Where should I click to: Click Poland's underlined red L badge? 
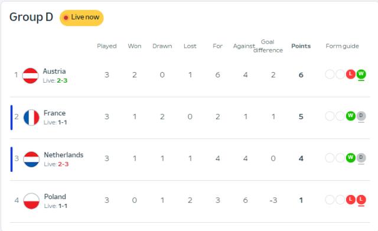pos(361,200)
